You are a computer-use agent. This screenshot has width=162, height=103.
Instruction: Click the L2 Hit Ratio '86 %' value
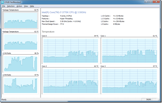point(36,53)
